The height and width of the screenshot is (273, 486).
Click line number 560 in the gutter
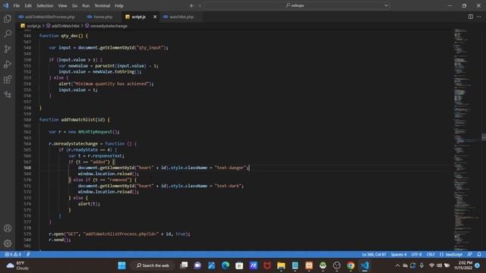click(27, 120)
